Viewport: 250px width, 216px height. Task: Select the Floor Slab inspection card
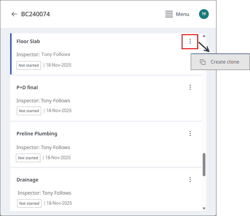106,54
